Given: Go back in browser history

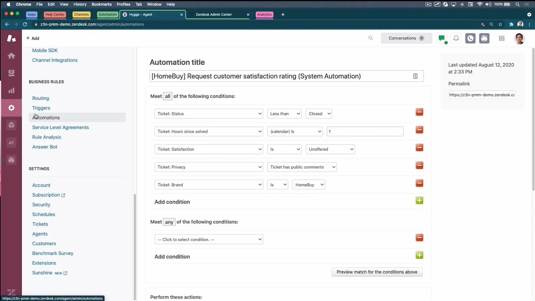Looking at the screenshot, I should pyautogui.click(x=7, y=24).
